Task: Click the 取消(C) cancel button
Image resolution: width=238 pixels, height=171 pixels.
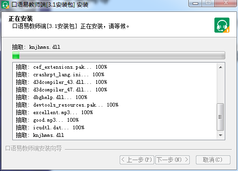Action: click(213, 160)
